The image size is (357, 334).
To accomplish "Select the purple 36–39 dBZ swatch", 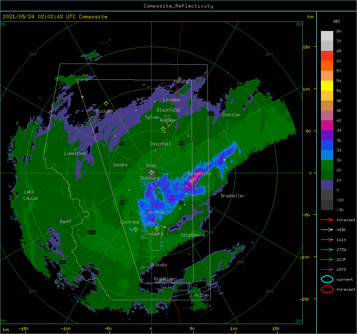I will coord(327,135).
